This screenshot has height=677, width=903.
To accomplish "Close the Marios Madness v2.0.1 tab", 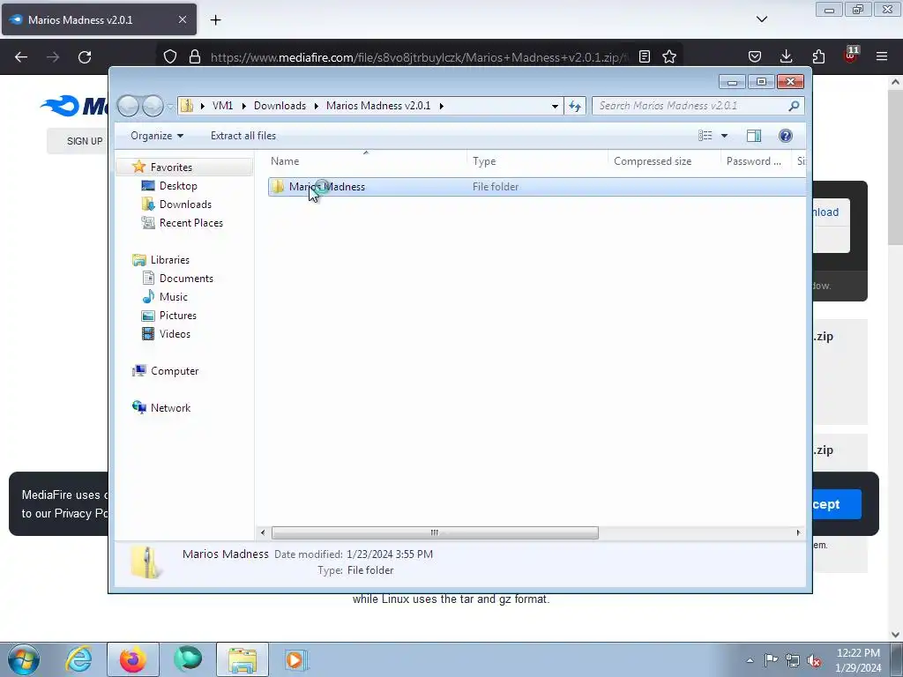I will pos(182,19).
